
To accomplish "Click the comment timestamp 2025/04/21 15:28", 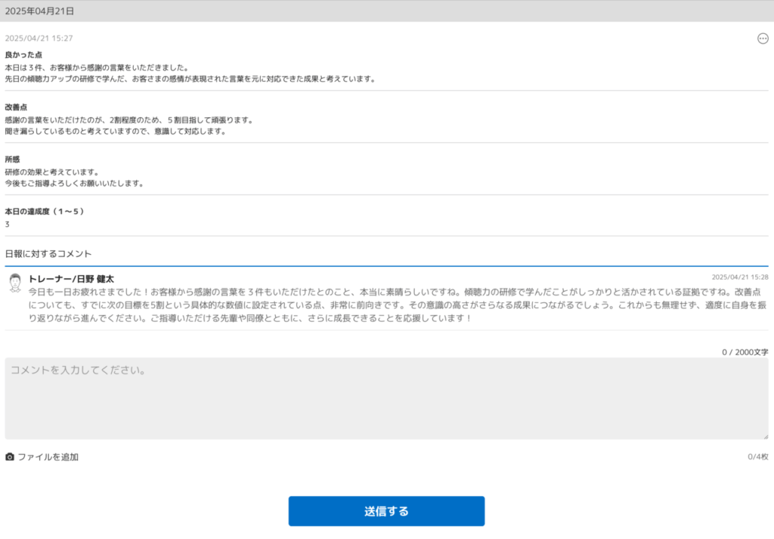I will [739, 277].
